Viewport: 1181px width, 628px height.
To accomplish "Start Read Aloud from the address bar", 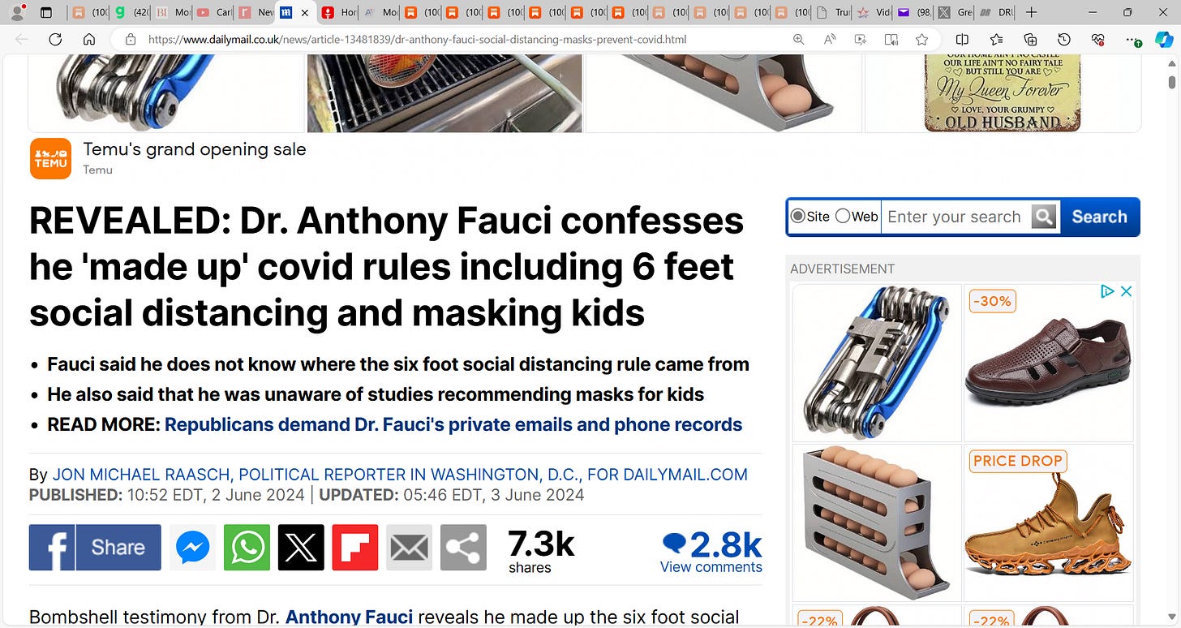I will pyautogui.click(x=830, y=39).
